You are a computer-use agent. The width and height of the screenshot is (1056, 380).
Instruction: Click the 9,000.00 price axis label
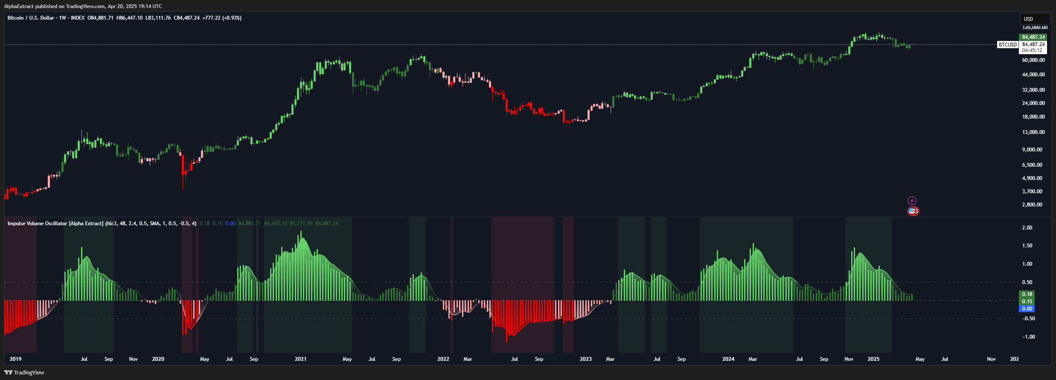(x=1032, y=150)
